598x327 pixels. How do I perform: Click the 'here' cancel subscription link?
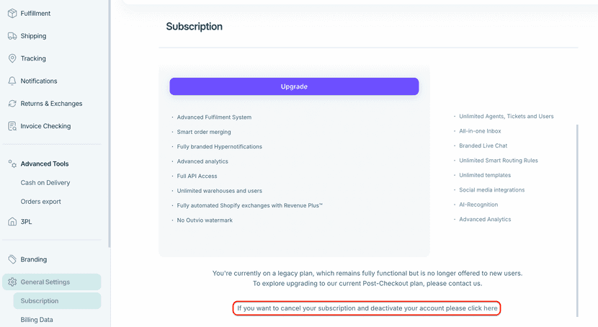[491, 308]
